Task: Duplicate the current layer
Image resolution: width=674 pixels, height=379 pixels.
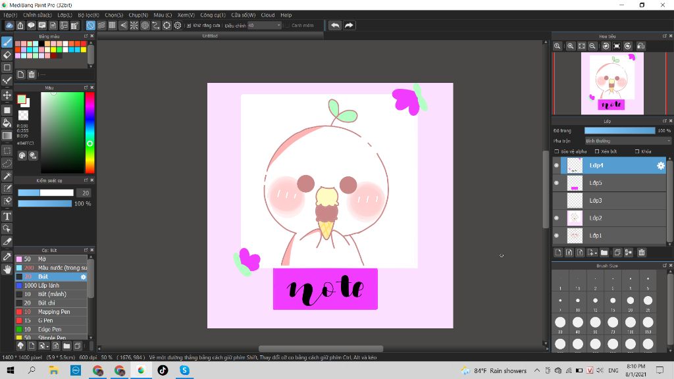Action: 617,253
